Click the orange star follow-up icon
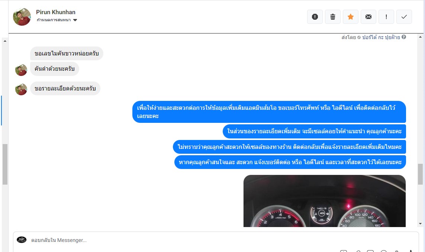This screenshot has height=252, width=425. (351, 17)
